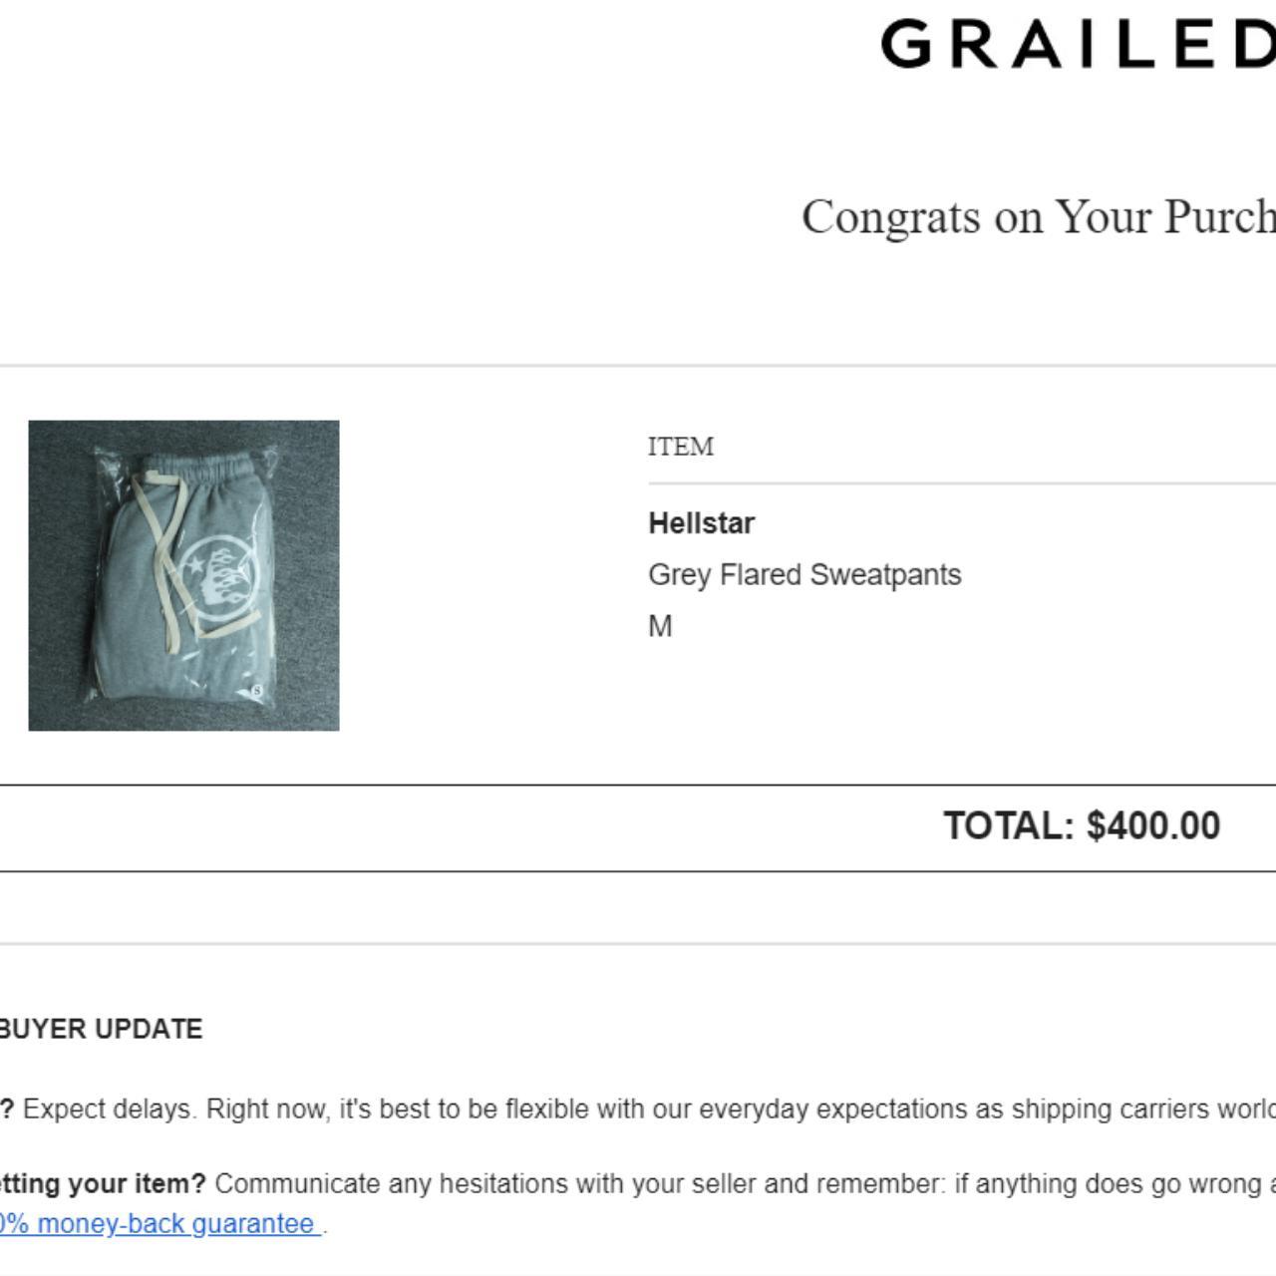Open the Hellstar sweatpants product thumbnail
The height and width of the screenshot is (1276, 1276).
tap(183, 575)
